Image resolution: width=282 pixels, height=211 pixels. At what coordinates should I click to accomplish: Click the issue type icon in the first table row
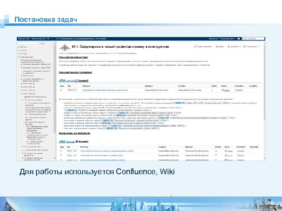point(61,90)
